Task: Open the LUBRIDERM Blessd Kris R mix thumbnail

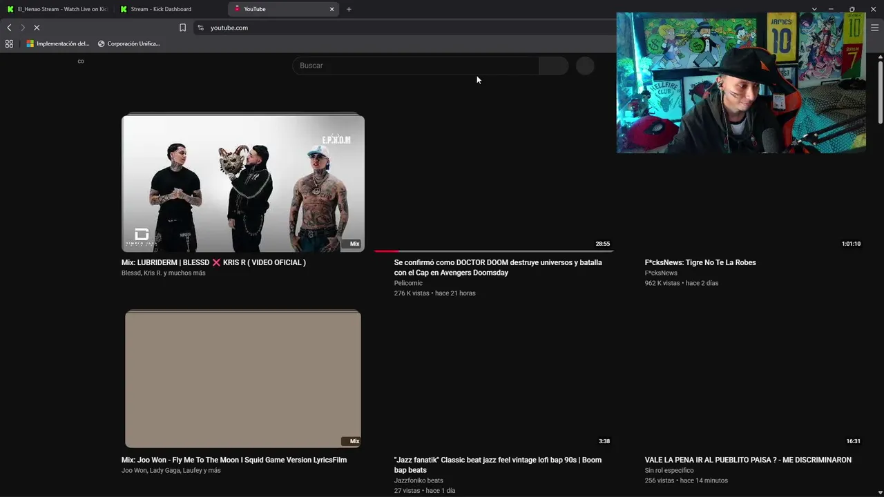Action: pos(243,183)
